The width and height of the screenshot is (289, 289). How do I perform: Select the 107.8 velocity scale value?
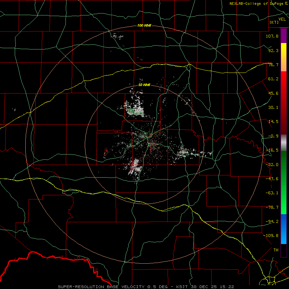point(272,36)
